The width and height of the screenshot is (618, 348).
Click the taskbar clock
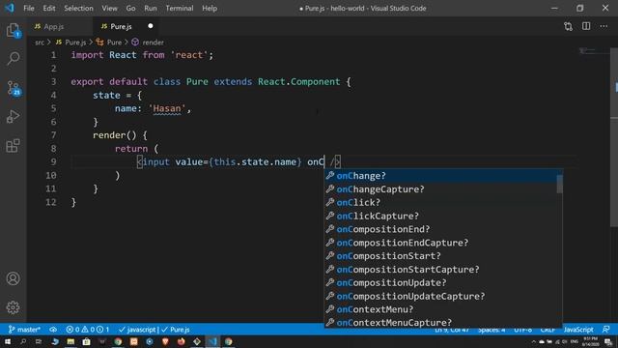[590, 341]
